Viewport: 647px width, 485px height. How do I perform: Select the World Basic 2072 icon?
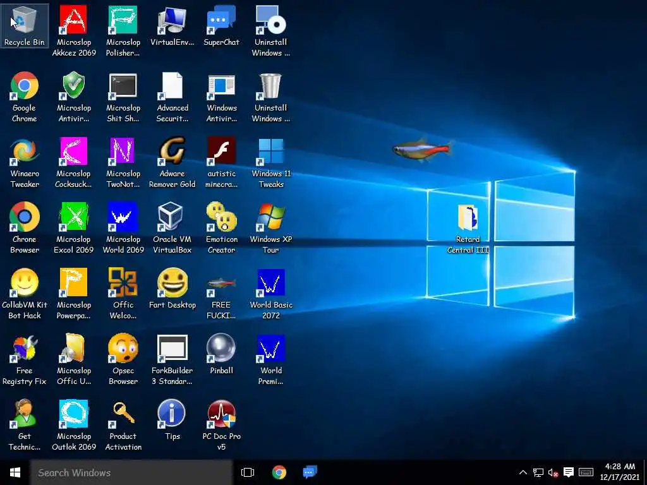pyautogui.click(x=270, y=294)
